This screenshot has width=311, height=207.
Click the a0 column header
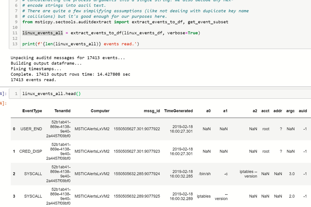coord(208,111)
